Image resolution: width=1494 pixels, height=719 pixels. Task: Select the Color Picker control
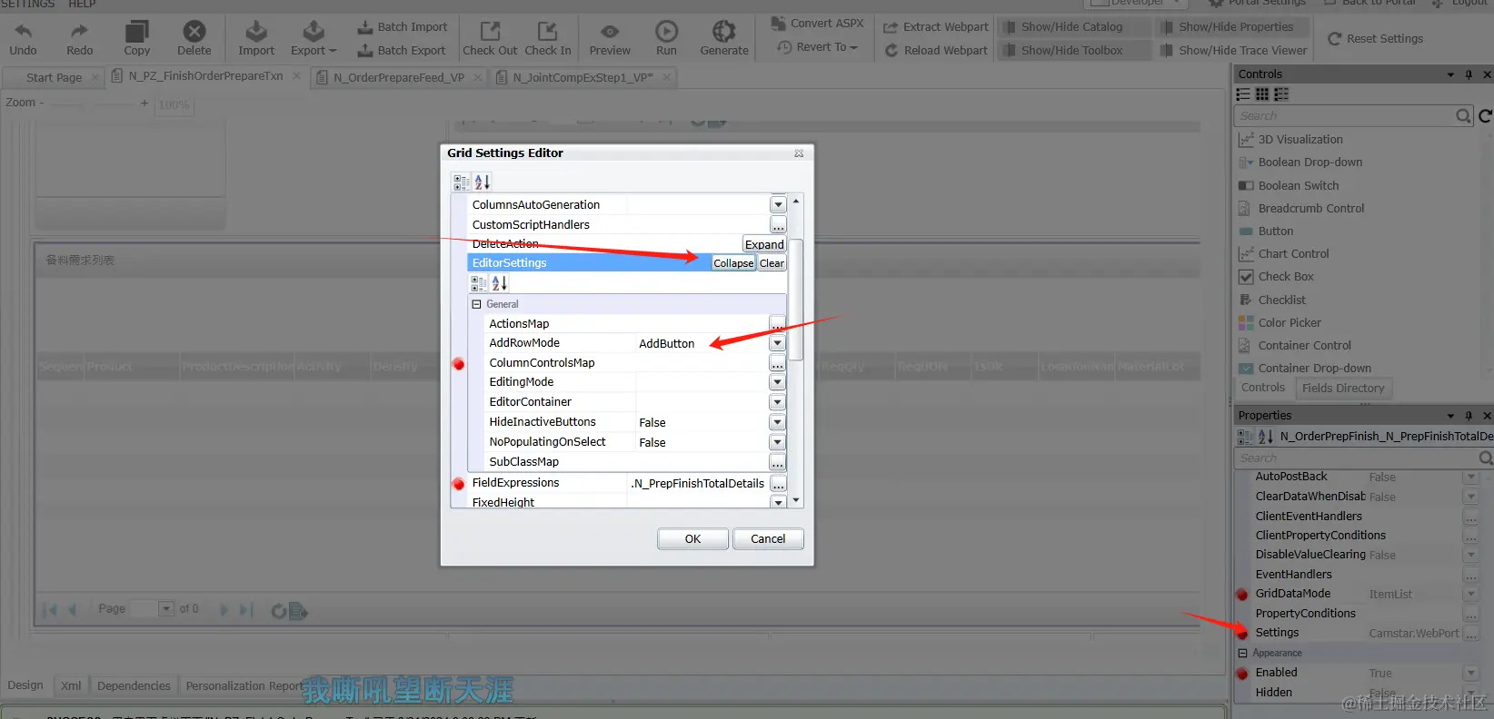point(1280,323)
